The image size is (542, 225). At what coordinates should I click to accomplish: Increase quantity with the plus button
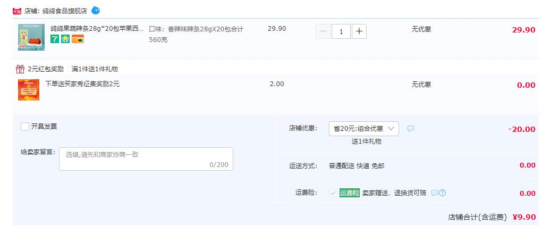[359, 31]
